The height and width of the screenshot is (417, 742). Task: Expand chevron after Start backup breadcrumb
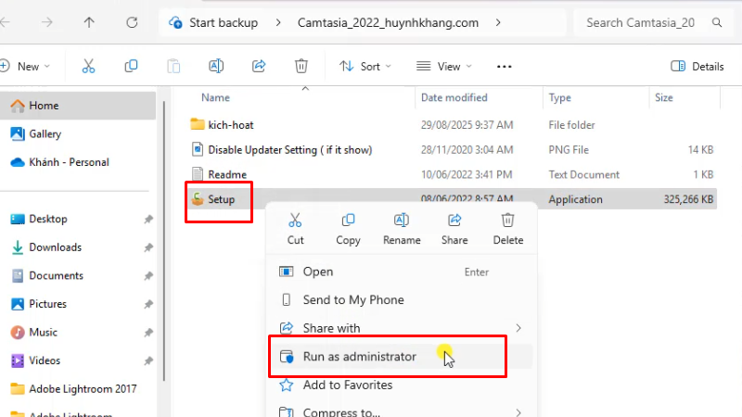click(278, 22)
